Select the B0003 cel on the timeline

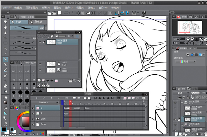tap(88, 108)
